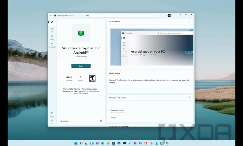The height and width of the screenshot is (146, 243).
Task: Open Mail from the taskbar
Action: coord(119,143)
